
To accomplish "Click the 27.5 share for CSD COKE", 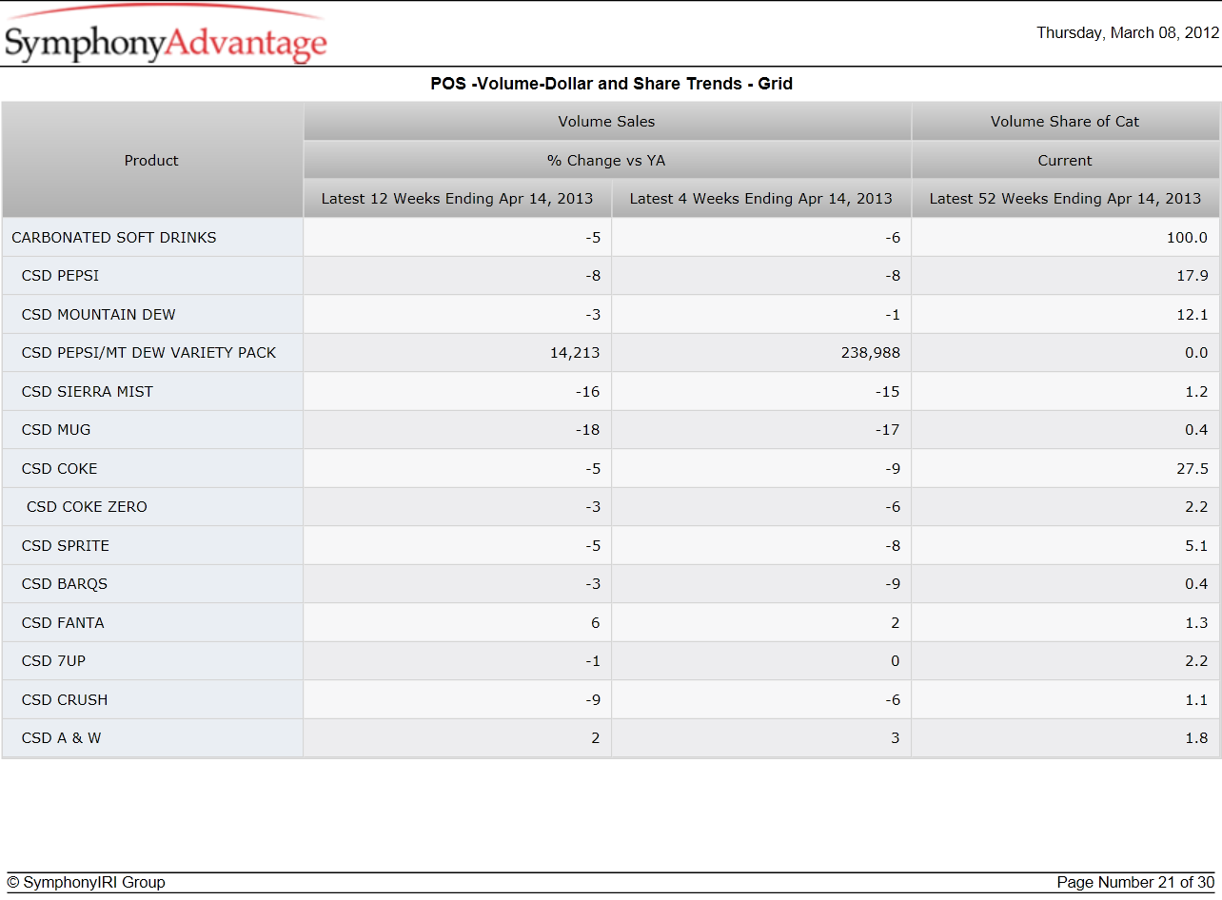I will coord(1192,468).
